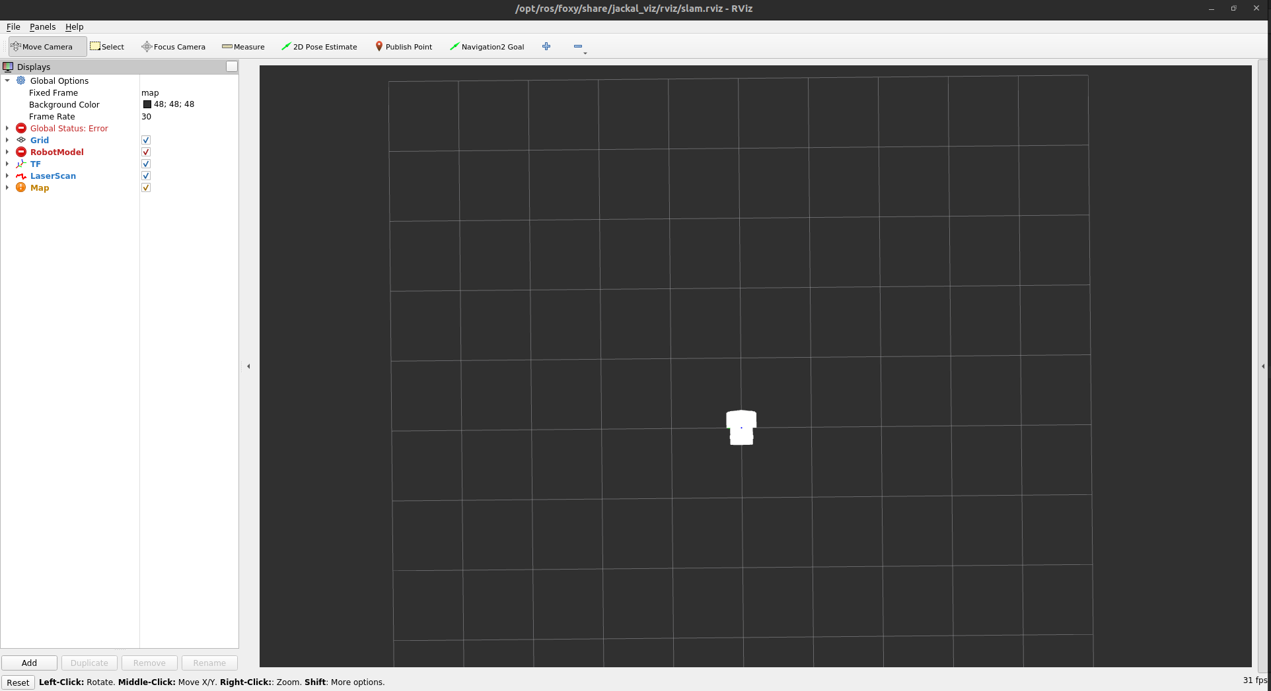Viewport: 1271px width, 691px height.
Task: Click the Add display button
Action: (x=29, y=663)
